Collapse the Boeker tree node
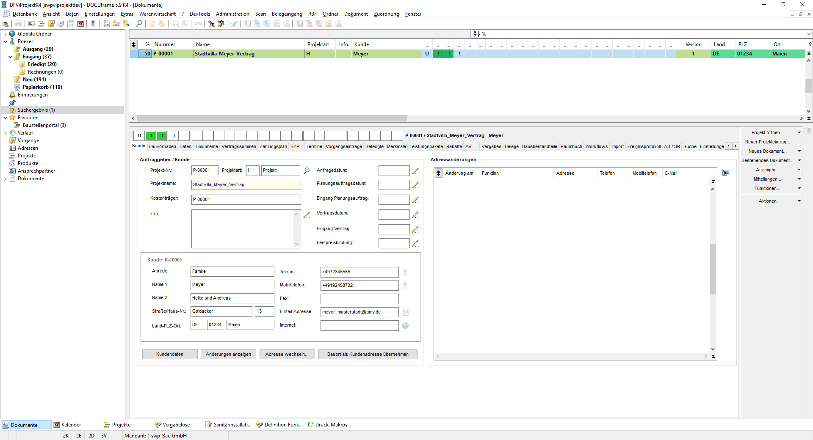The height and width of the screenshot is (440, 813). (x=5, y=41)
